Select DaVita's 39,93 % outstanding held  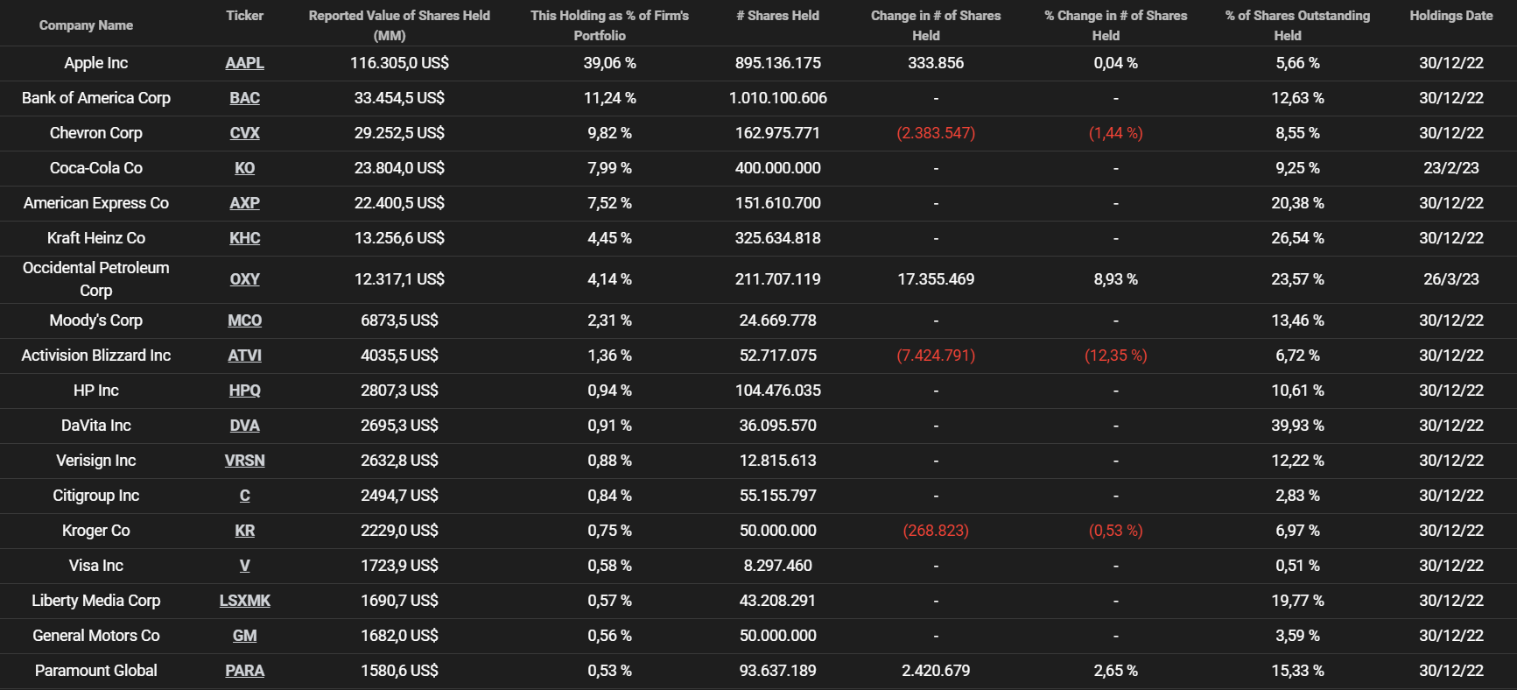(1297, 426)
